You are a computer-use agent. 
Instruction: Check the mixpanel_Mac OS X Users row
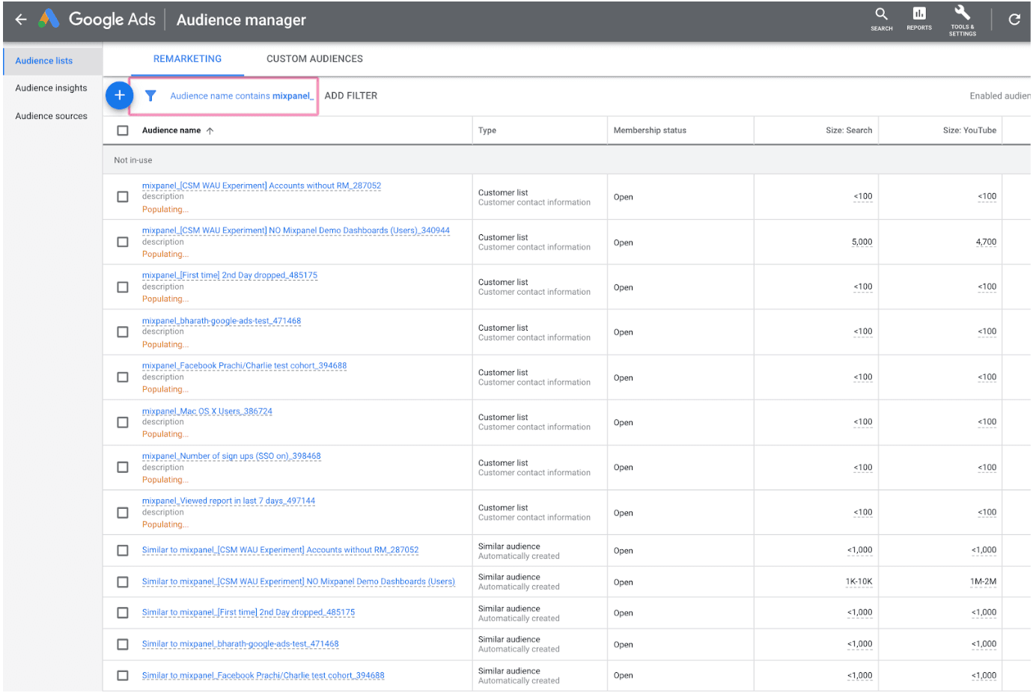click(x=123, y=422)
